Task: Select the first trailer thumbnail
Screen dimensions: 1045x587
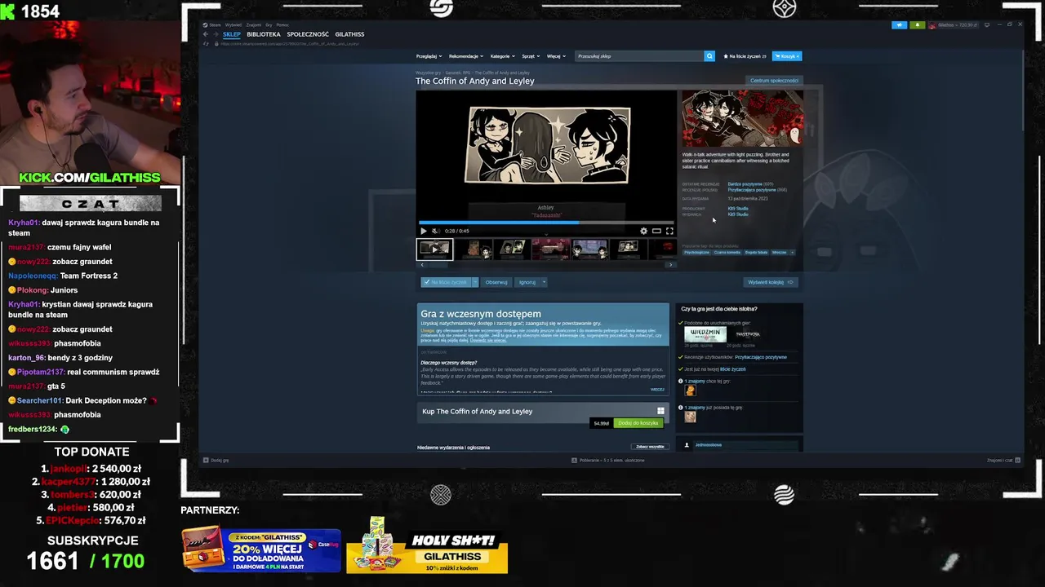Action: [434, 249]
